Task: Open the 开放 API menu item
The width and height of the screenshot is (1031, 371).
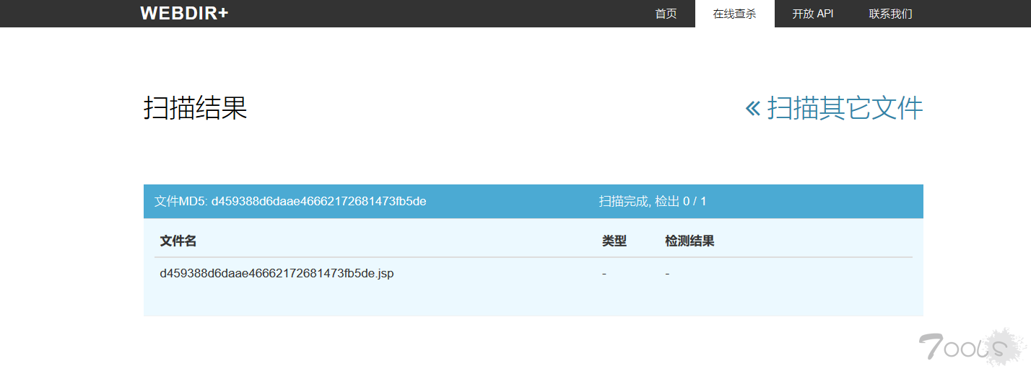Action: click(813, 14)
